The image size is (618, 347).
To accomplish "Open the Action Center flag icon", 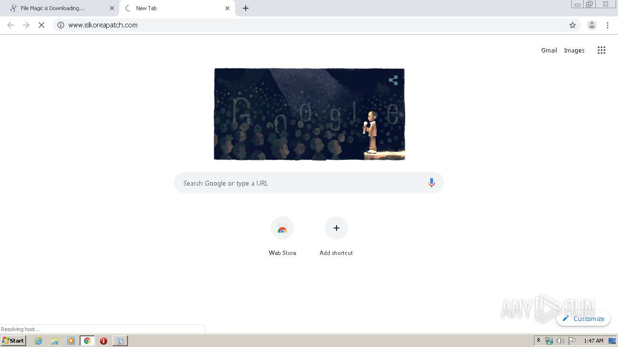I will [x=572, y=341].
